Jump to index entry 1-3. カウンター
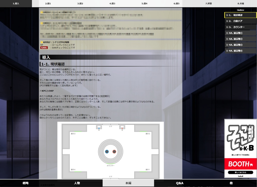257x187 pixels. (240, 27)
